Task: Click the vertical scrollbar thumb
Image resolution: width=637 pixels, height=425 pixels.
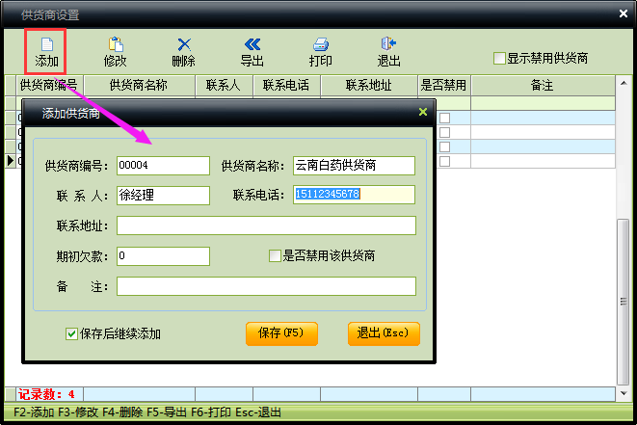Action: click(624, 302)
